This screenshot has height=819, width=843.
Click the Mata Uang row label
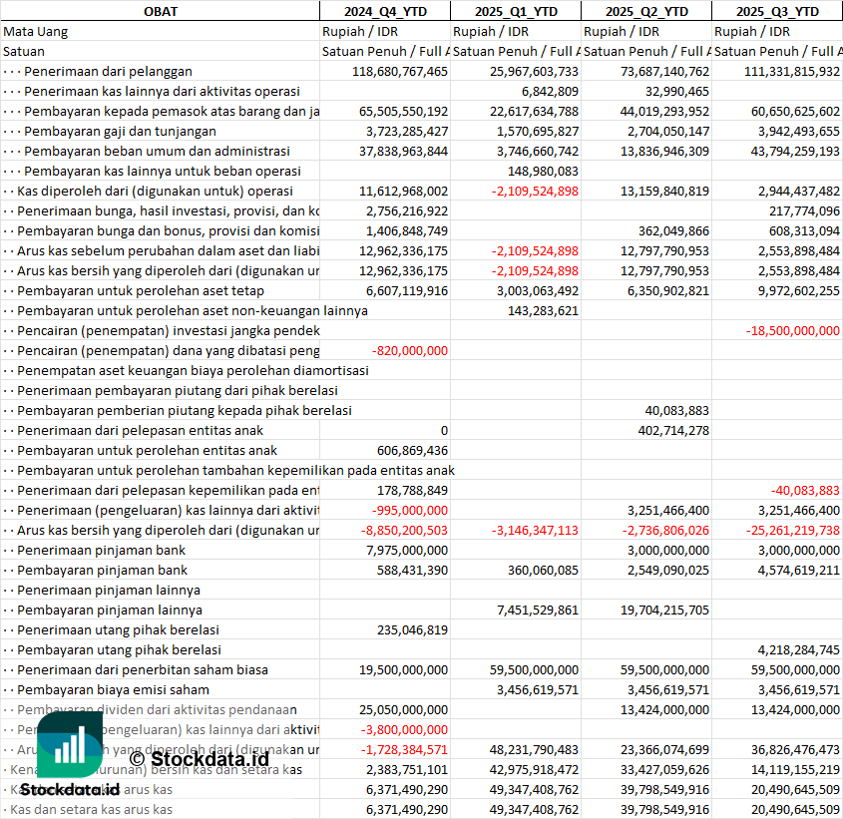pos(36,31)
